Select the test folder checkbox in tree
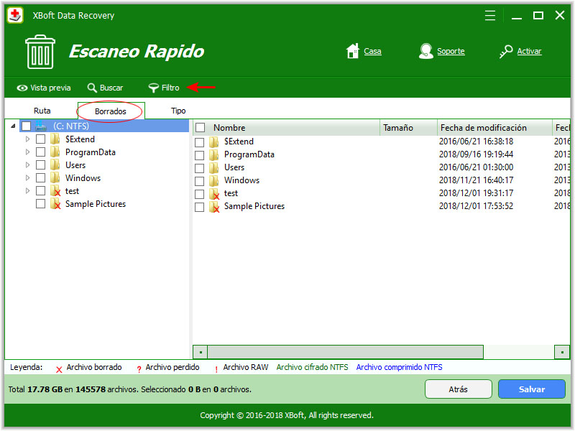Viewport: 575px width, 431px height. 41,190
